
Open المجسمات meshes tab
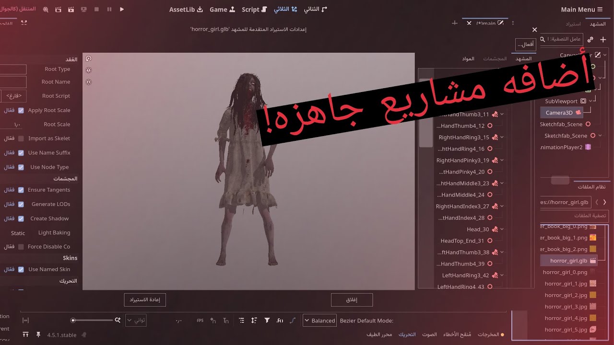click(495, 58)
